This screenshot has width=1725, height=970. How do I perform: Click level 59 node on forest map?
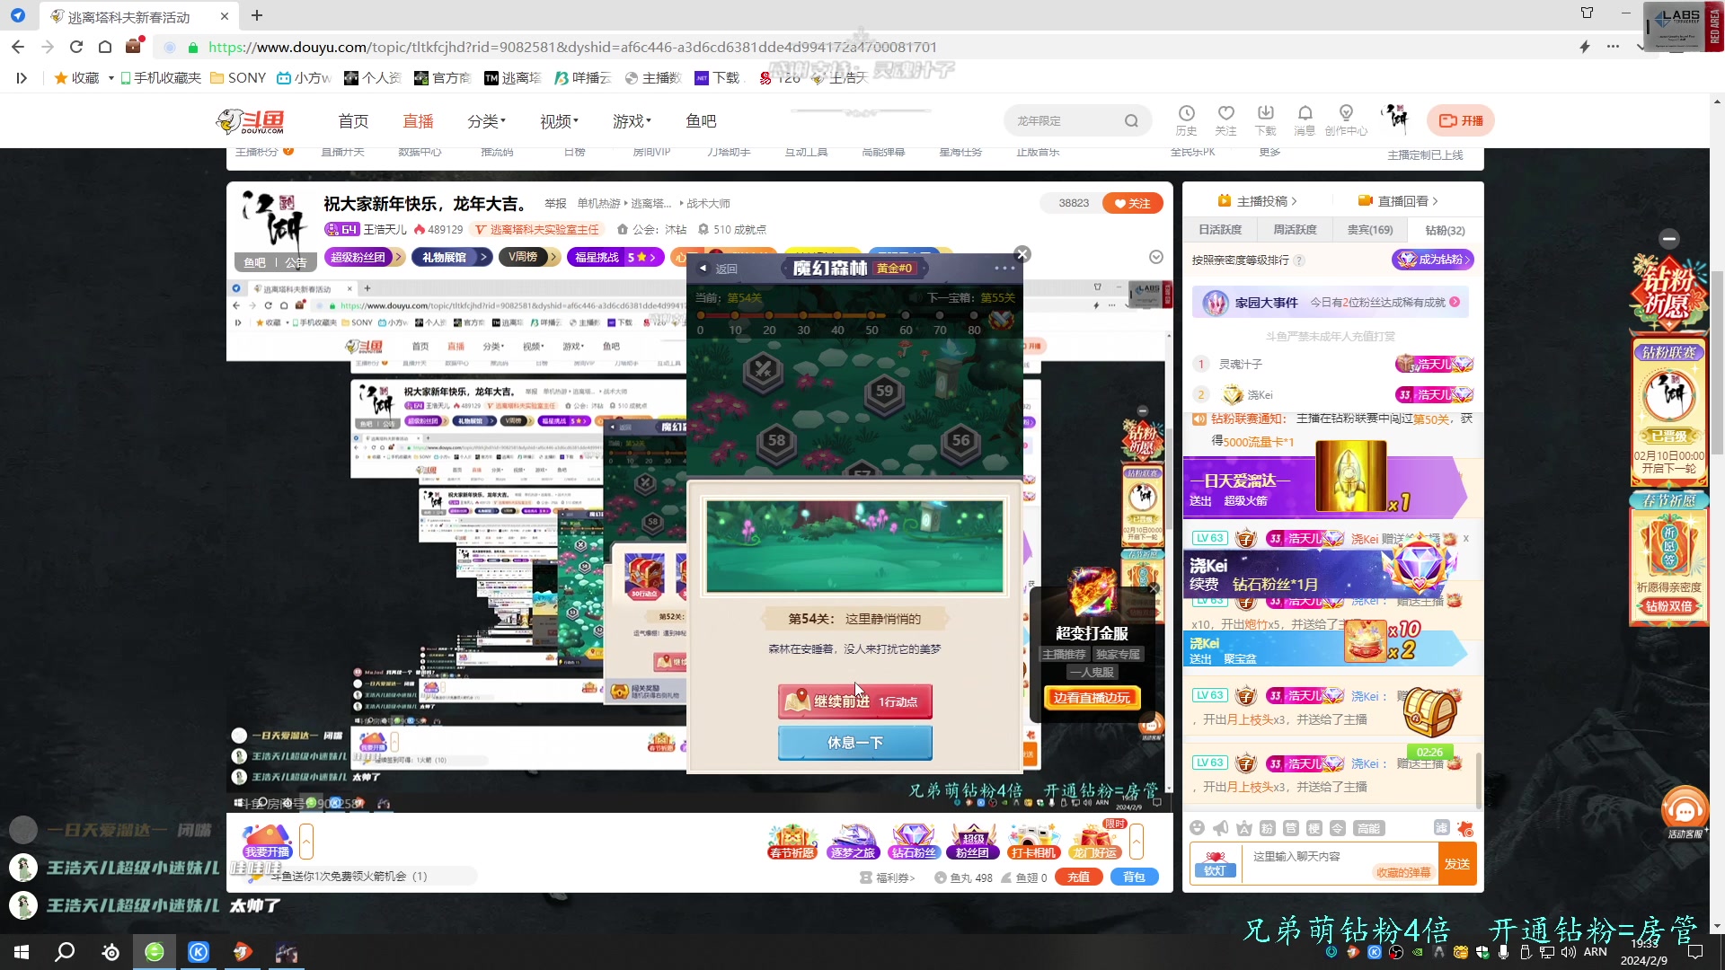click(884, 392)
